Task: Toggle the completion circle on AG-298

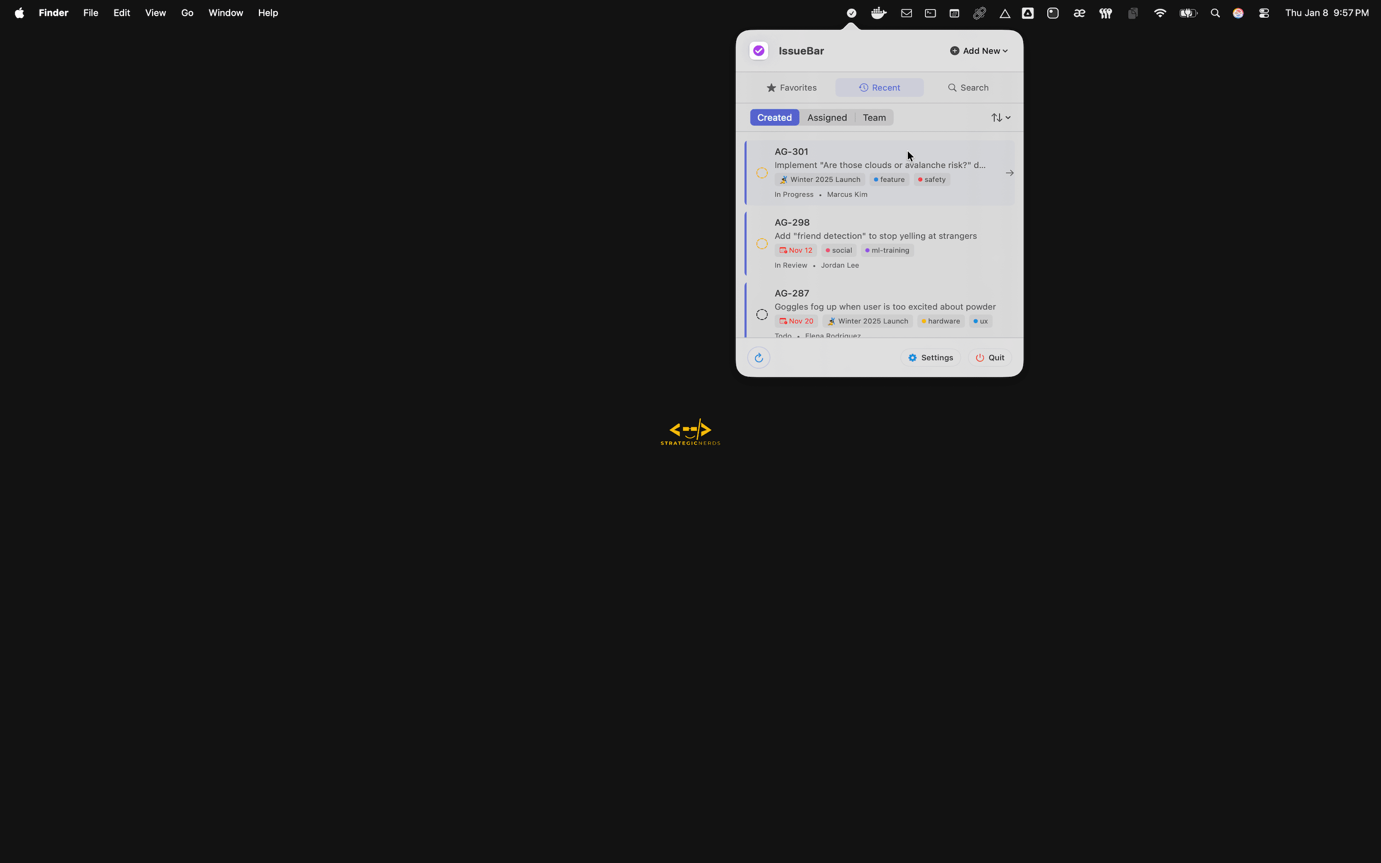Action: 761,244
